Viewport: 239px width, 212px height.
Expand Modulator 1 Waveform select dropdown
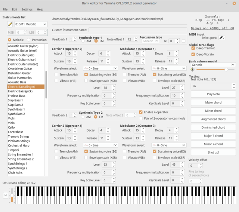click(x=169, y=68)
